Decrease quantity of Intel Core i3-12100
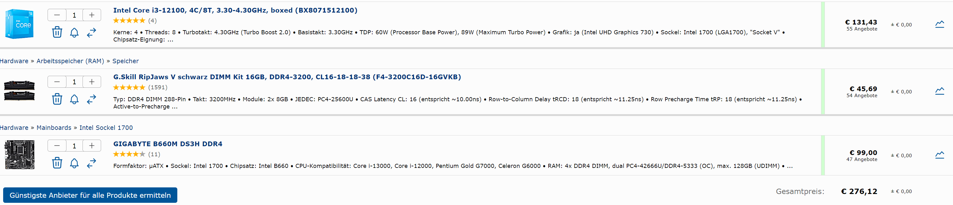 pyautogui.click(x=57, y=15)
